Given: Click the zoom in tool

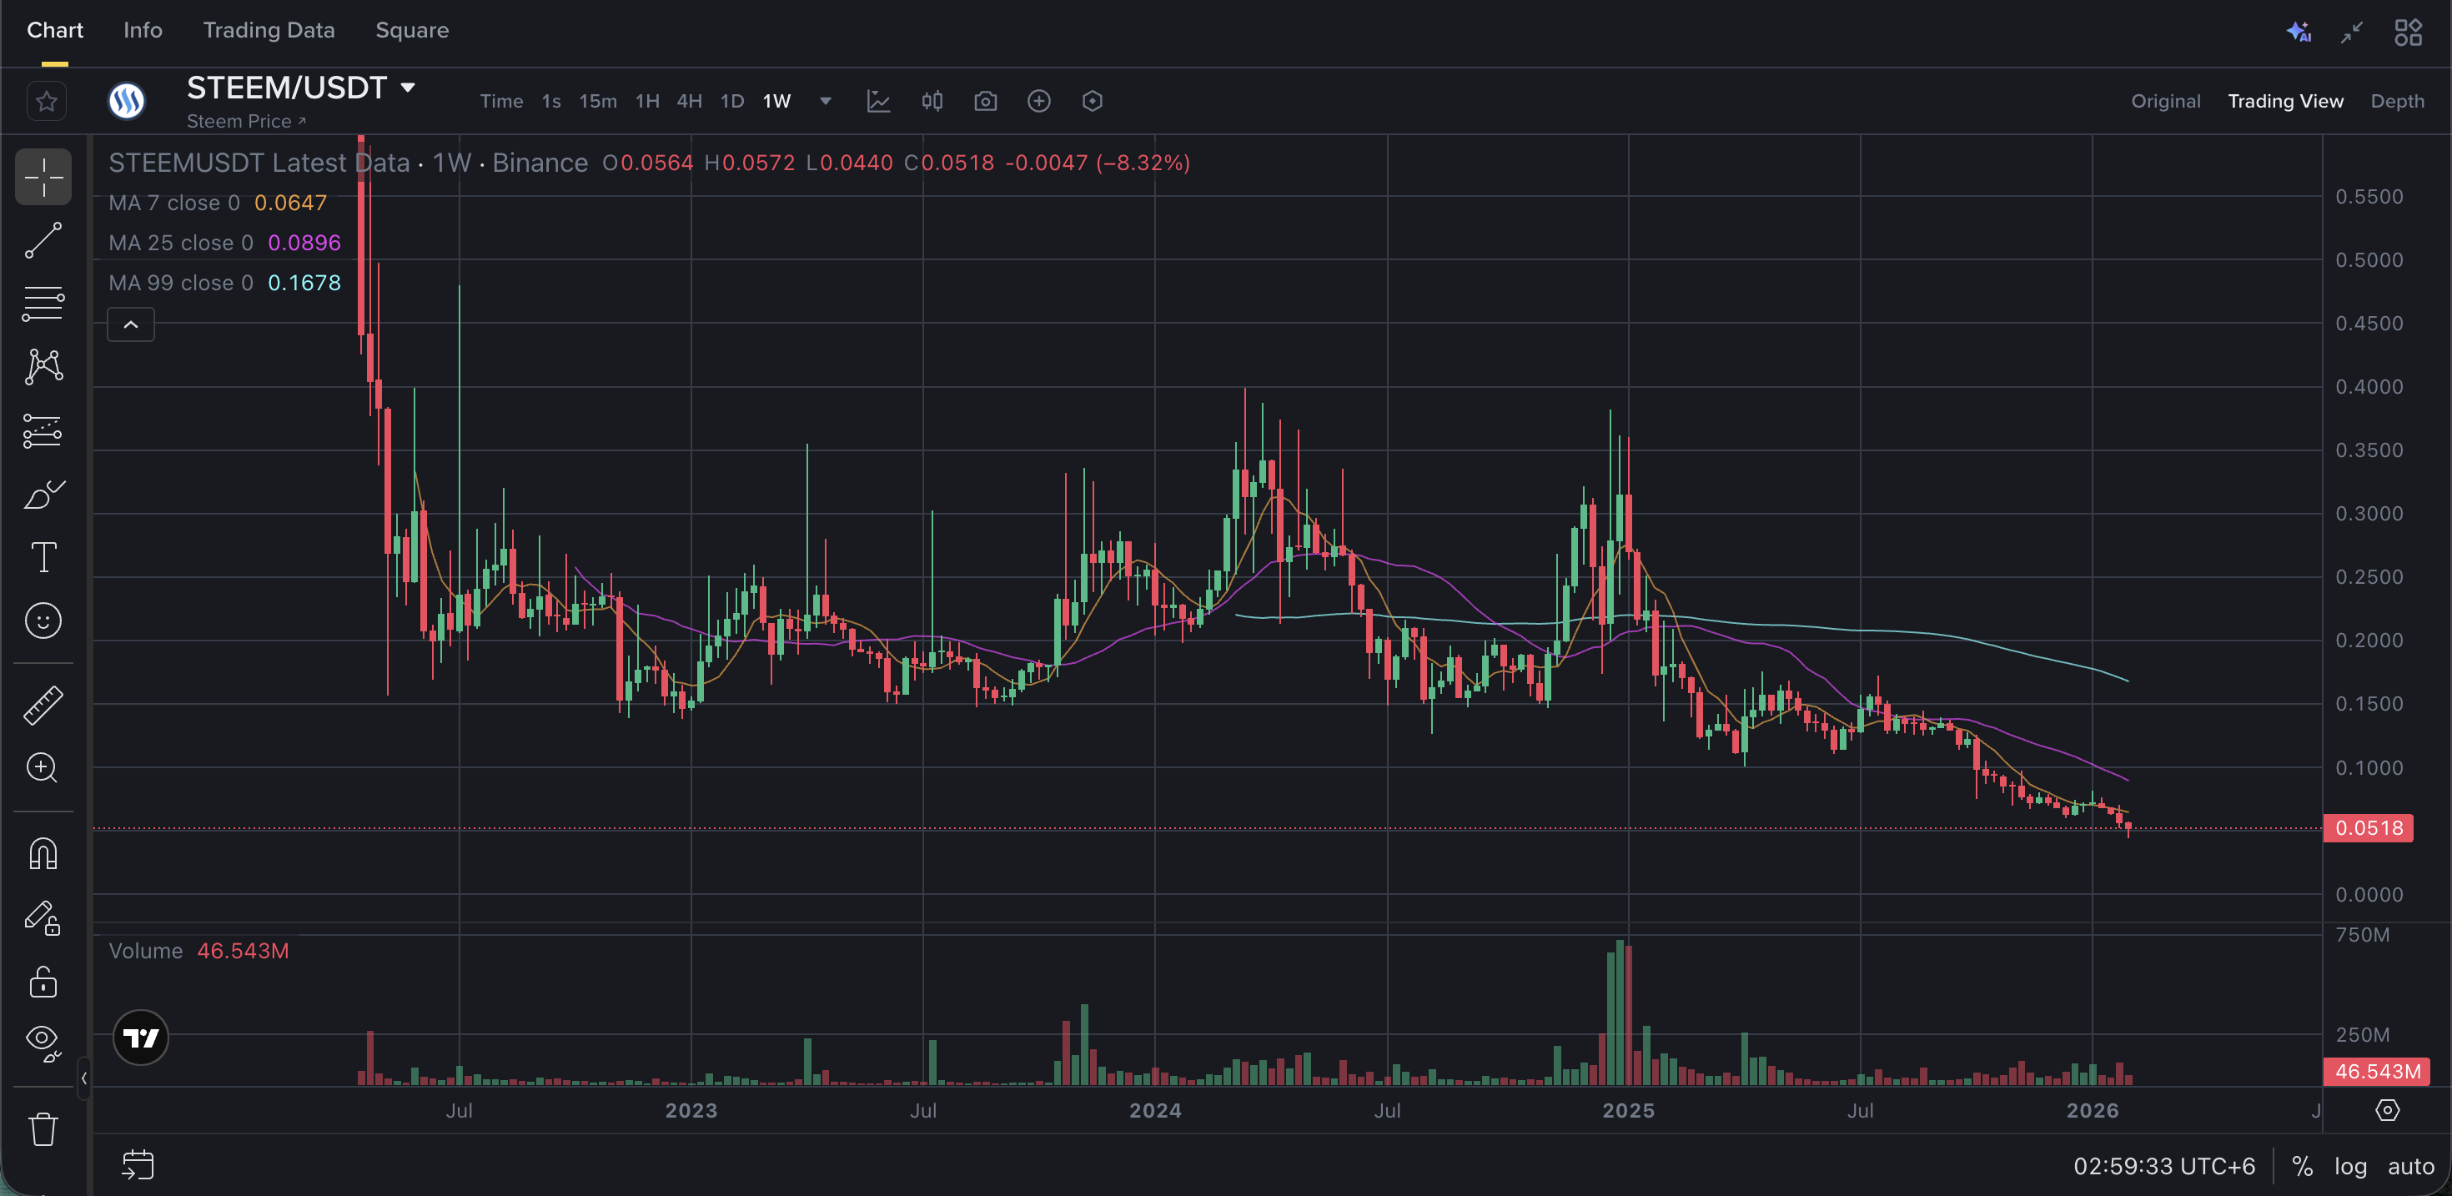Looking at the screenshot, I should tap(43, 767).
